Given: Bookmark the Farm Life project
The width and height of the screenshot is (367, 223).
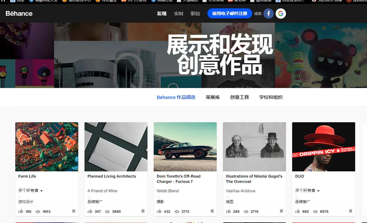Looking at the screenshot, I should click(x=74, y=211).
